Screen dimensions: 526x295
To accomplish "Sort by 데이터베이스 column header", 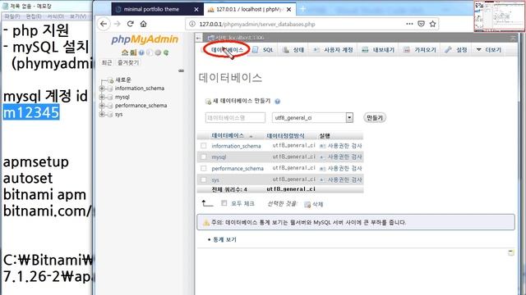I will tap(228, 135).
